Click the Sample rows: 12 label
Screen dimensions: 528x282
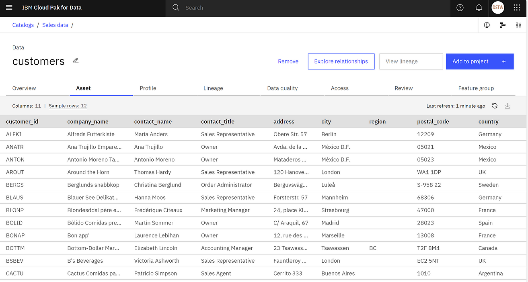click(68, 106)
